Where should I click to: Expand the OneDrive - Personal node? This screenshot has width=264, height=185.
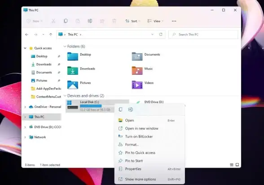point(25,107)
